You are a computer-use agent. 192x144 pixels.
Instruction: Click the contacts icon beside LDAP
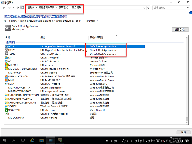click(6, 84)
